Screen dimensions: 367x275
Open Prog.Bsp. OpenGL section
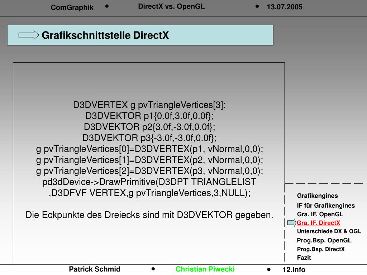[x=324, y=240]
